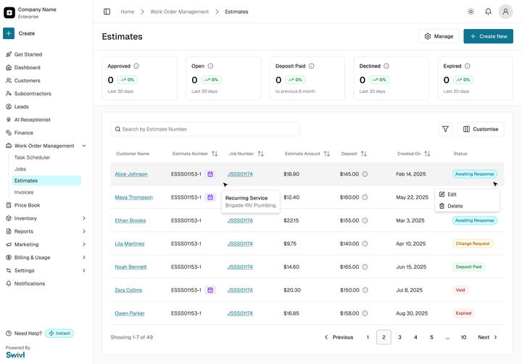Screen dimensions: 522x364
Task: Expand the Billing & Usage chevron
Action: coord(84,257)
